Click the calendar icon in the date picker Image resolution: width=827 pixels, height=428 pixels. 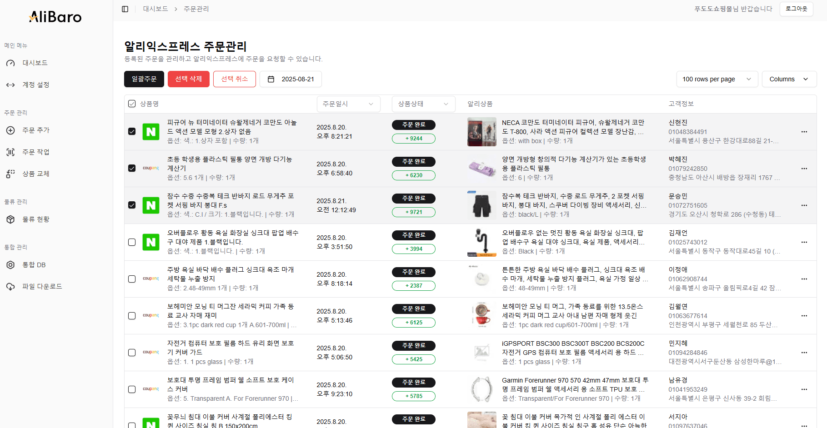pos(271,79)
